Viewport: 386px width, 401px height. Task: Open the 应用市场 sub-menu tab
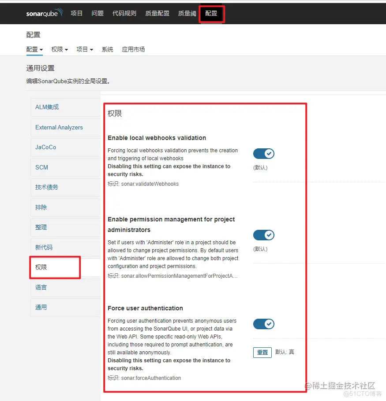pos(133,49)
